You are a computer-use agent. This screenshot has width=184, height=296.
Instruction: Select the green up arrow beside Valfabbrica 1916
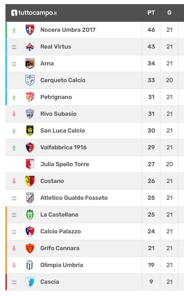click(14, 148)
